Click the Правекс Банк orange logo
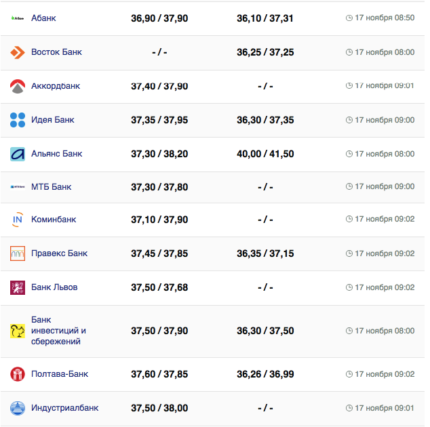 18,253
